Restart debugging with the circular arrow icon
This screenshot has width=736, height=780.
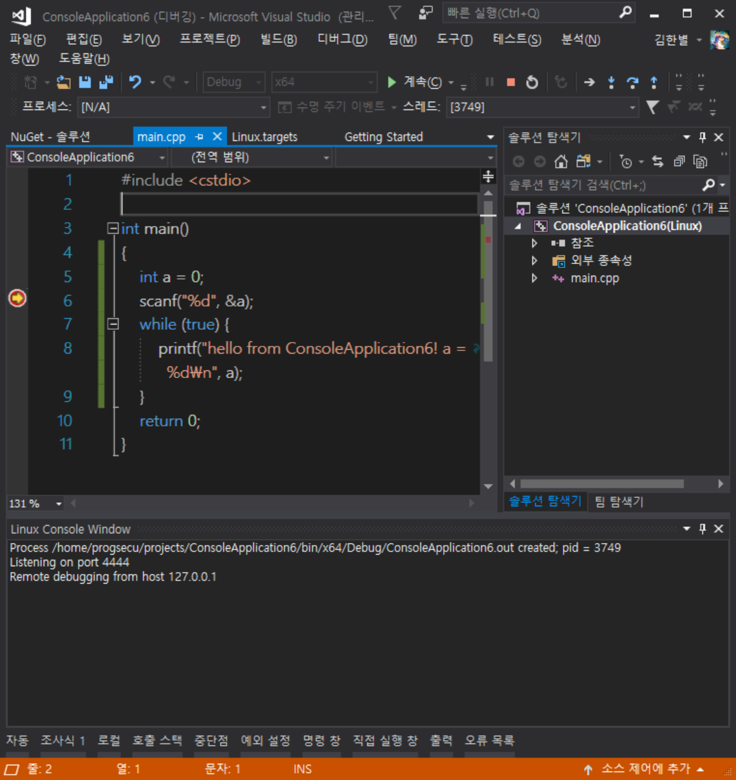tap(531, 82)
